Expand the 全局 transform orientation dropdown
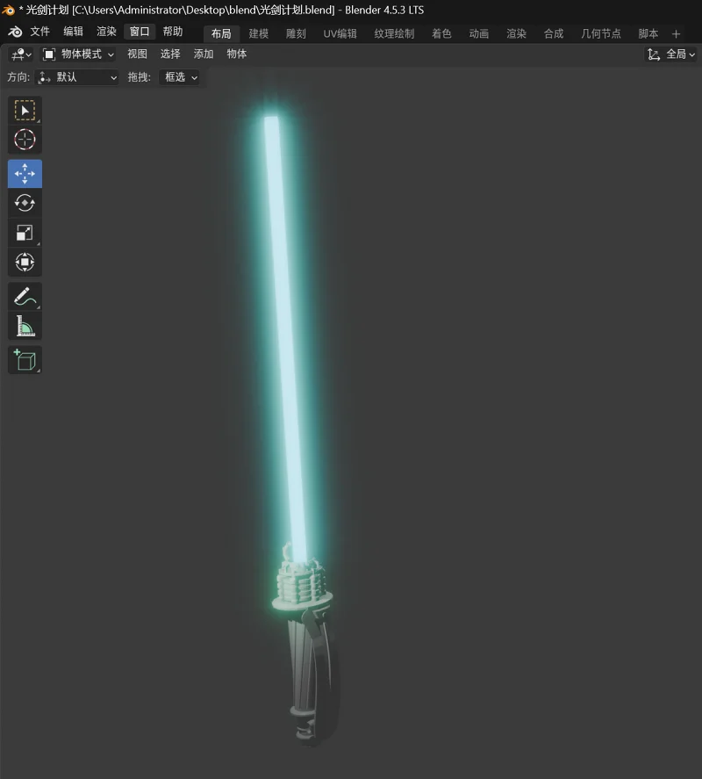This screenshot has width=702, height=779. (671, 54)
